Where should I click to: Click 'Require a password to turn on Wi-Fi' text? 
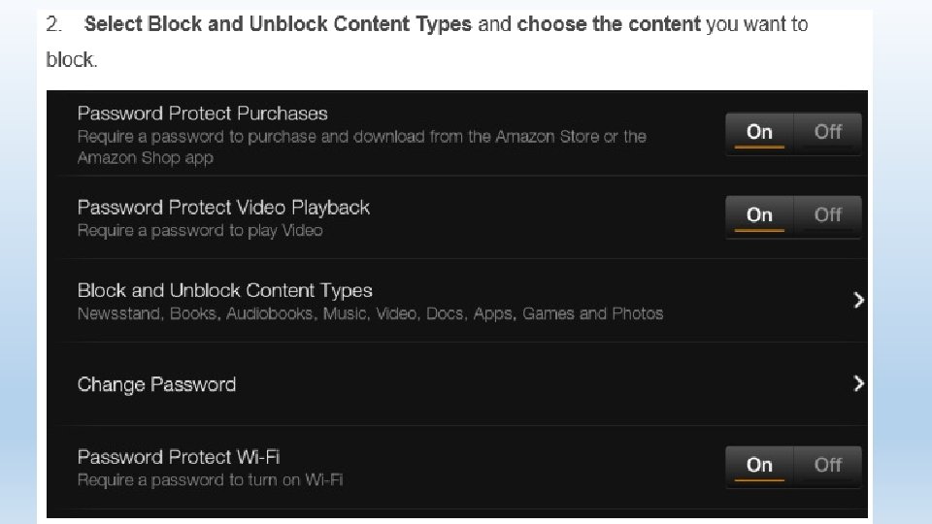point(210,480)
